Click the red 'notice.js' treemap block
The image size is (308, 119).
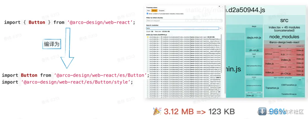pos(268,54)
